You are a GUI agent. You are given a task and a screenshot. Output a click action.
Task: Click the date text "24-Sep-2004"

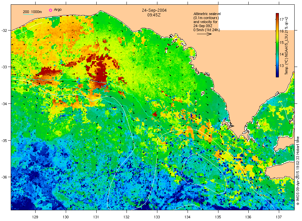[x=154, y=10]
